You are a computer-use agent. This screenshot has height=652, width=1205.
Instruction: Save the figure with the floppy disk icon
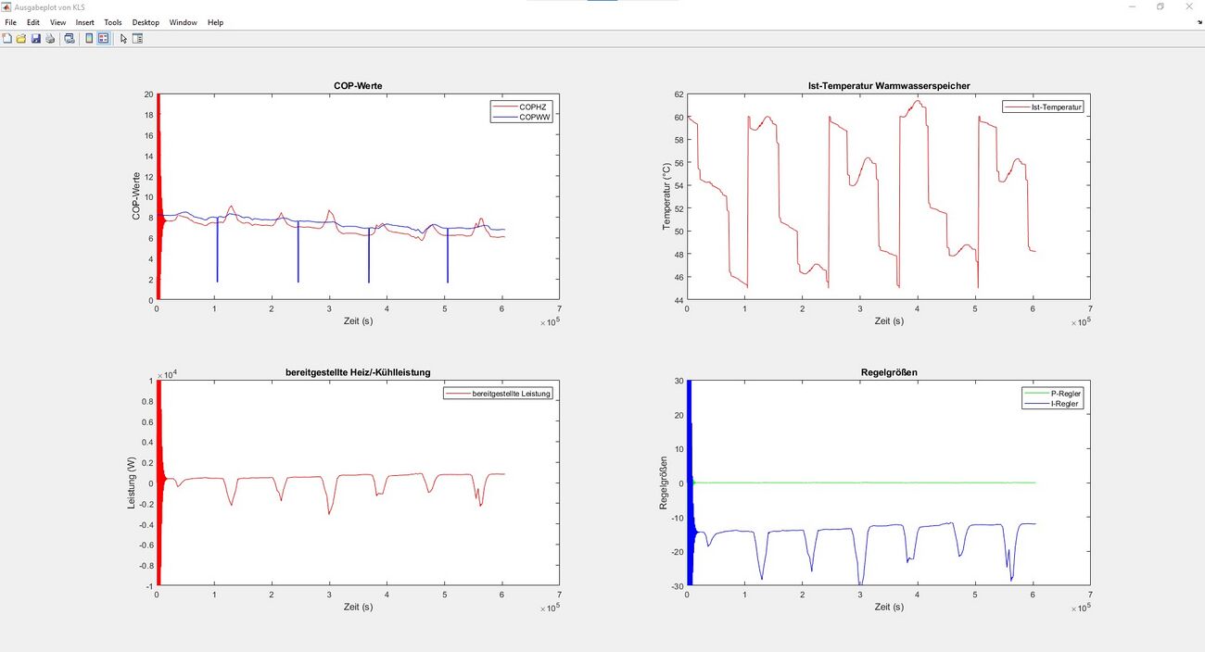coord(35,39)
